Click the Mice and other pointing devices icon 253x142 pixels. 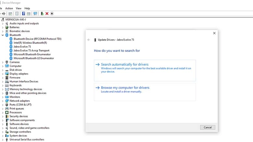pos(7,93)
